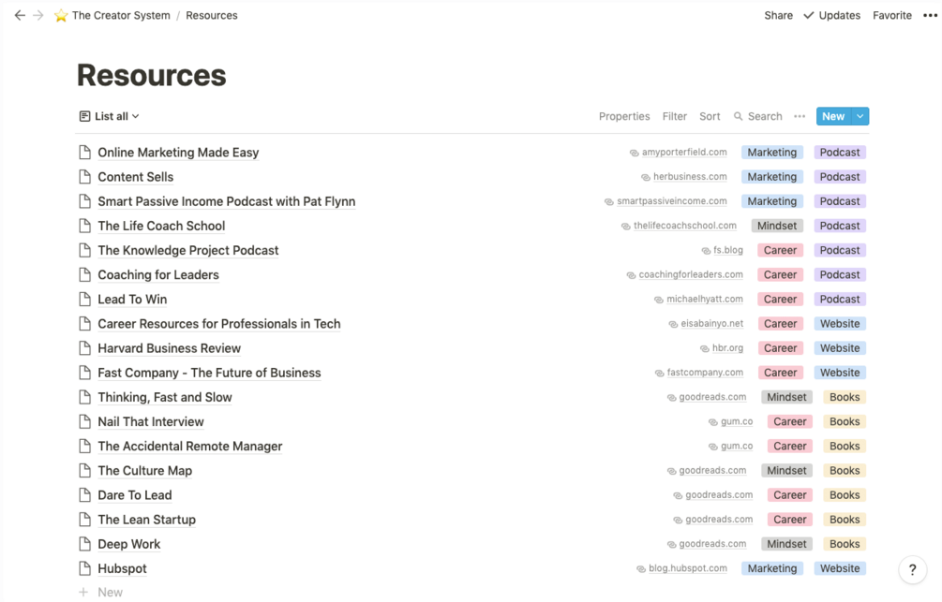Click the back navigation arrow
Image resolution: width=942 pixels, height=602 pixels.
[x=19, y=15]
